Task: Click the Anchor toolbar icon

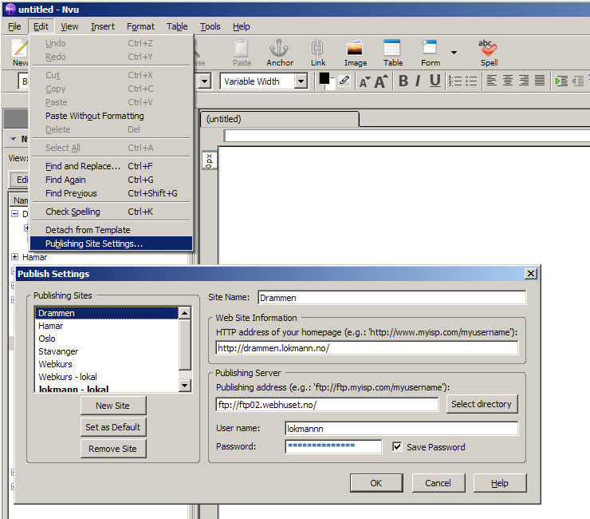Action: 280,52
